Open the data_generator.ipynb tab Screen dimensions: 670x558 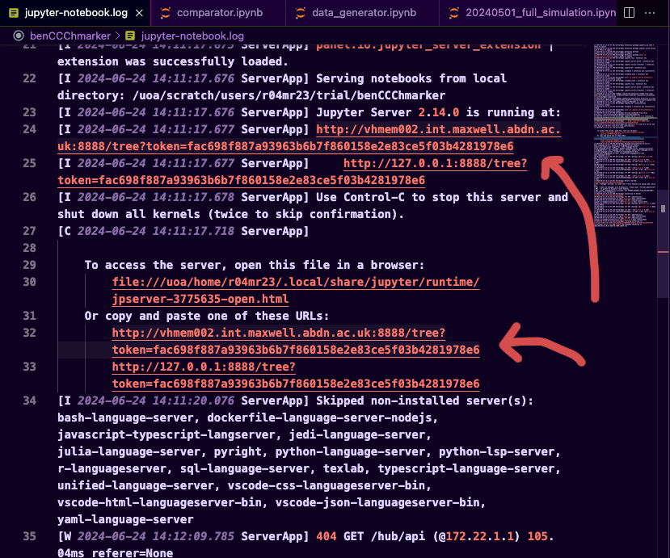[362, 13]
